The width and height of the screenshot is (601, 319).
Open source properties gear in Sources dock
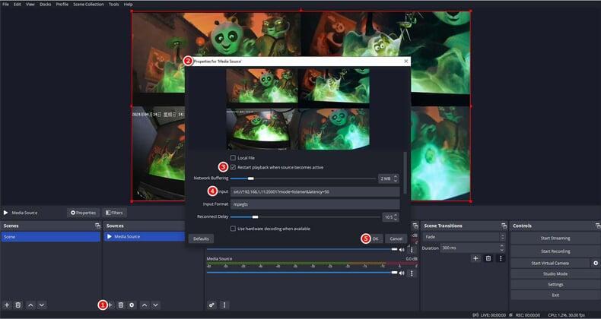coord(132,305)
